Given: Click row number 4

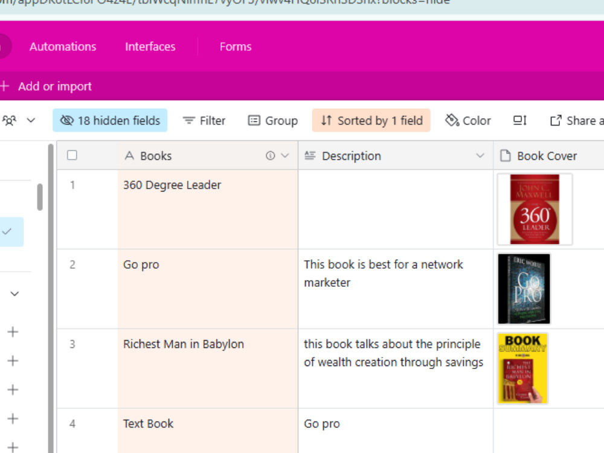Looking at the screenshot, I should pyautogui.click(x=72, y=424).
